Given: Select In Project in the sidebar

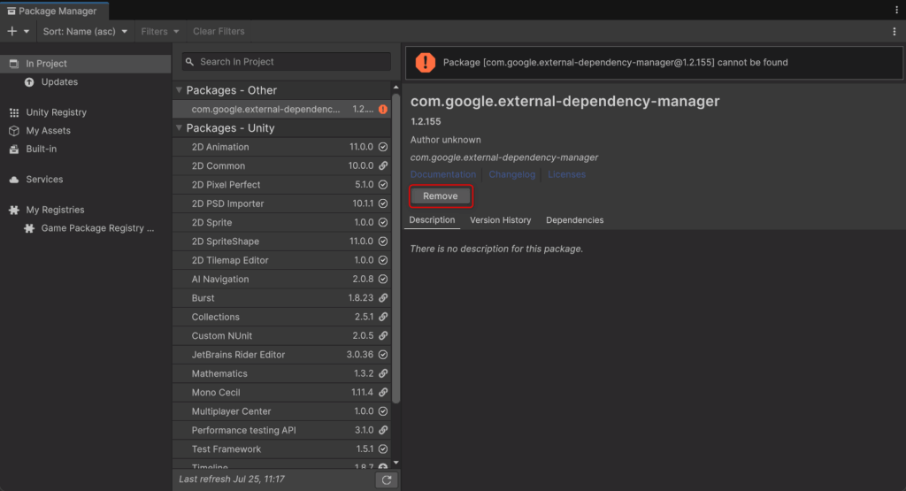Looking at the screenshot, I should (x=86, y=64).
